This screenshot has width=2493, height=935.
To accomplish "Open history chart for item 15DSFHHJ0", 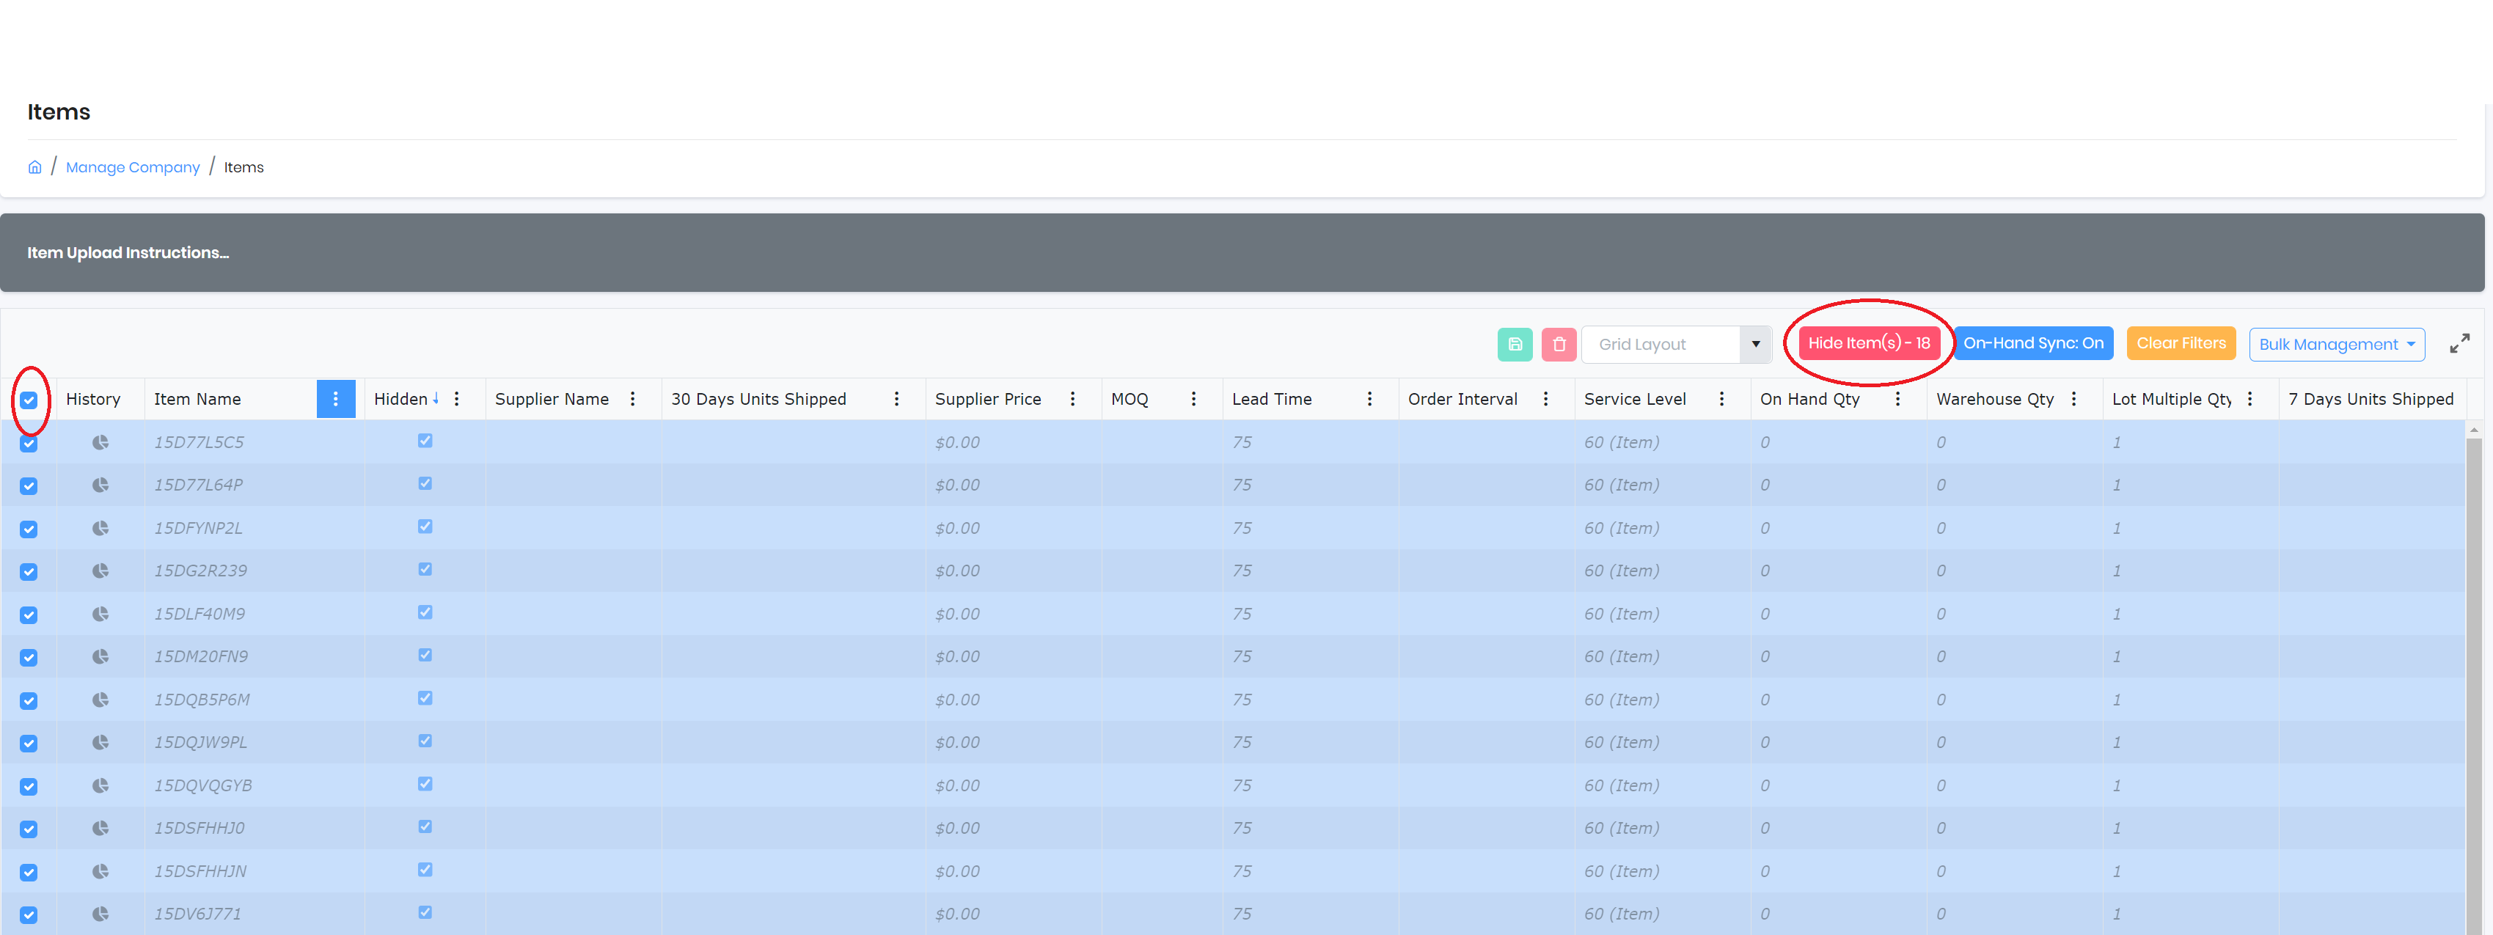I will 100,829.
